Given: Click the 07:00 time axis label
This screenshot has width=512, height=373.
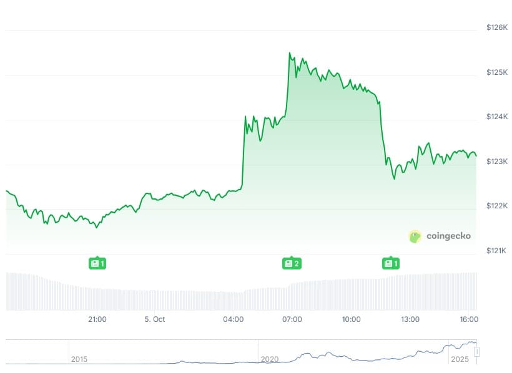Looking at the screenshot, I should pos(292,319).
